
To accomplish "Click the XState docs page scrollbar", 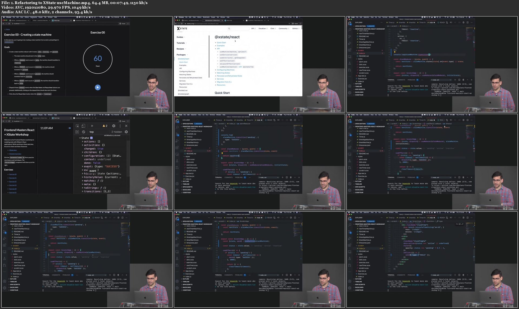I will (x=302, y=28).
